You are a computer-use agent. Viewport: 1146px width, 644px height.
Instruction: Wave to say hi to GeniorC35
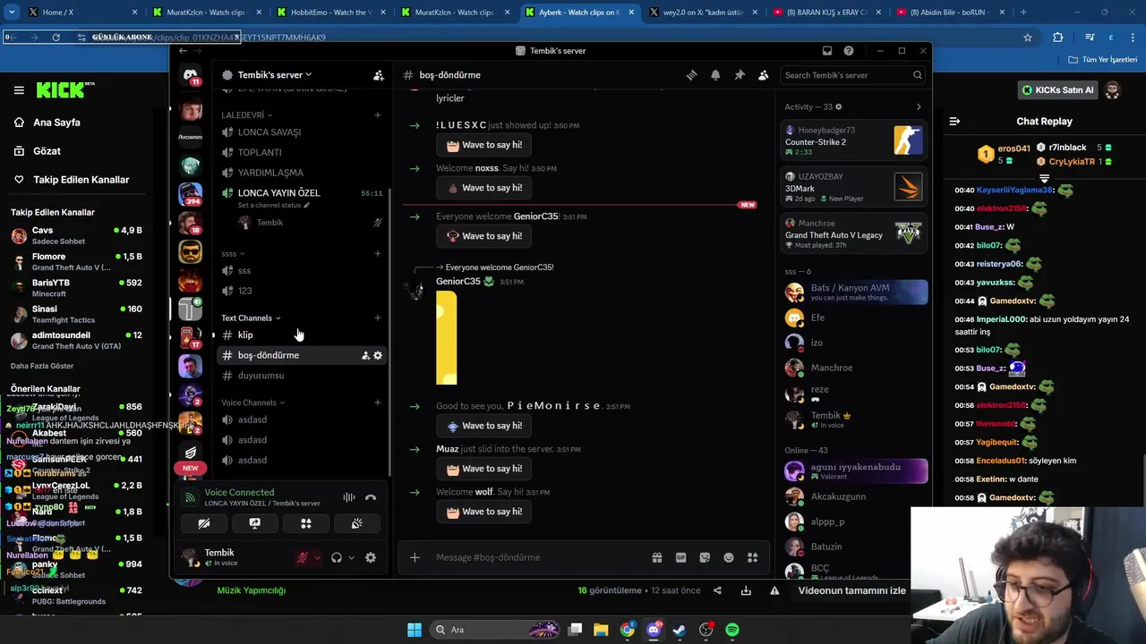484,236
